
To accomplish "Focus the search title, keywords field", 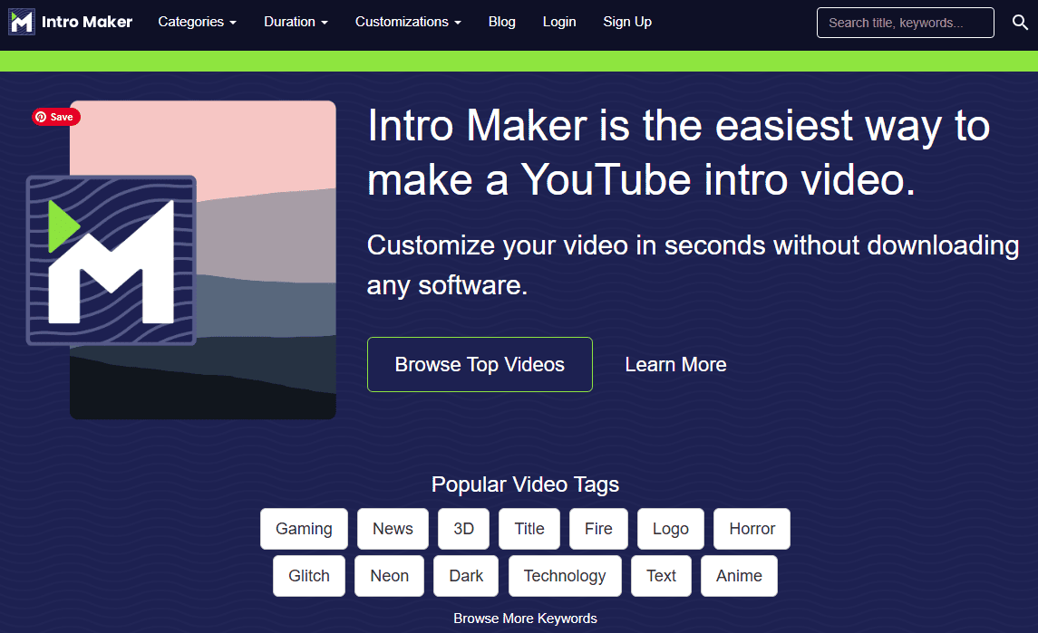I will coord(905,23).
